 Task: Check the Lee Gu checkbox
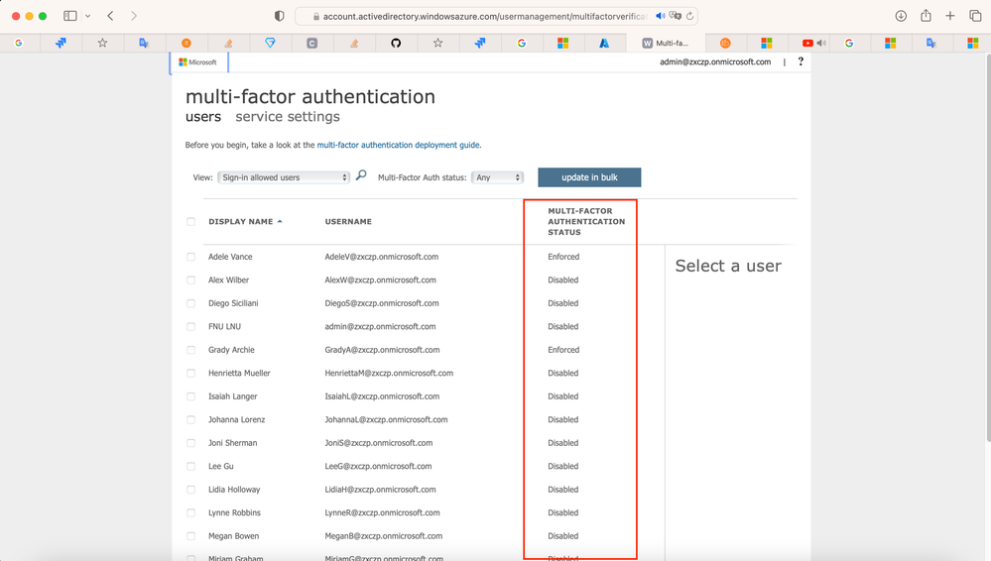[x=190, y=466]
